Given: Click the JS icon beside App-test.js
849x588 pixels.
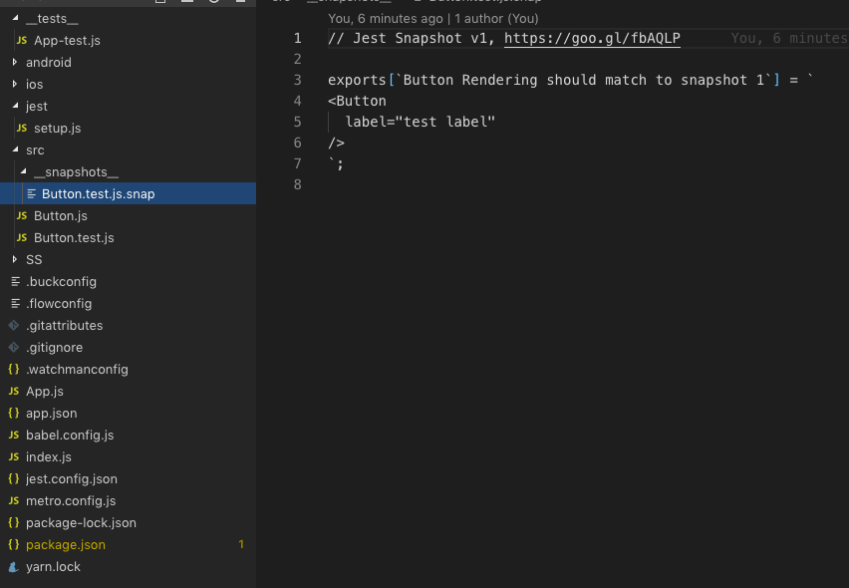Looking at the screenshot, I should [x=22, y=40].
